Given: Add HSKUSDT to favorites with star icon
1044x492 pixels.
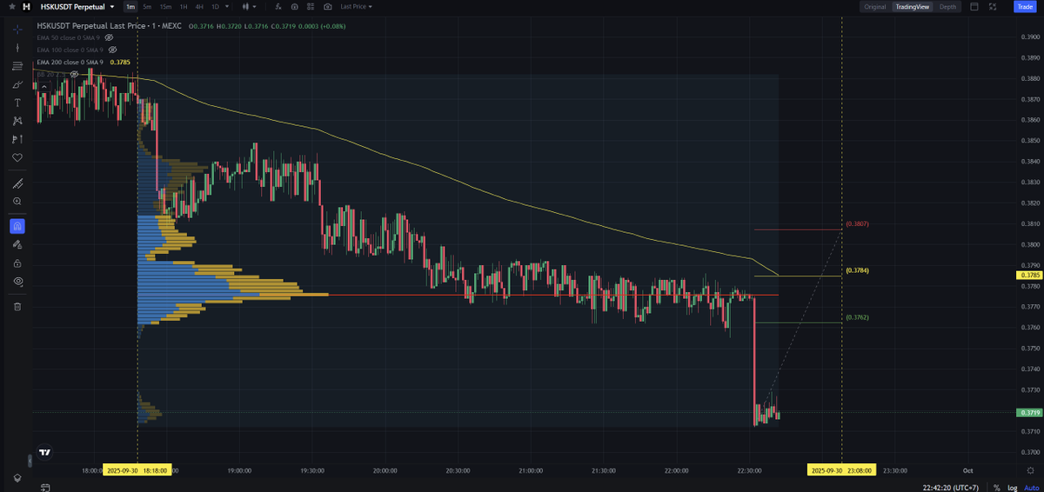Looking at the screenshot, I should [12, 6].
